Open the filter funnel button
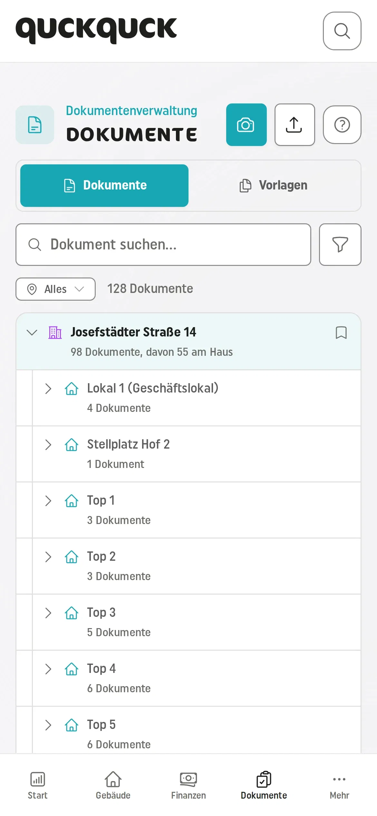The height and width of the screenshot is (816, 377). (340, 245)
